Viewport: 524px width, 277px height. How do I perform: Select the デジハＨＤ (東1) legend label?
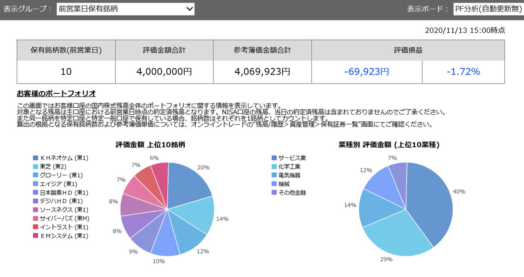tap(62, 201)
